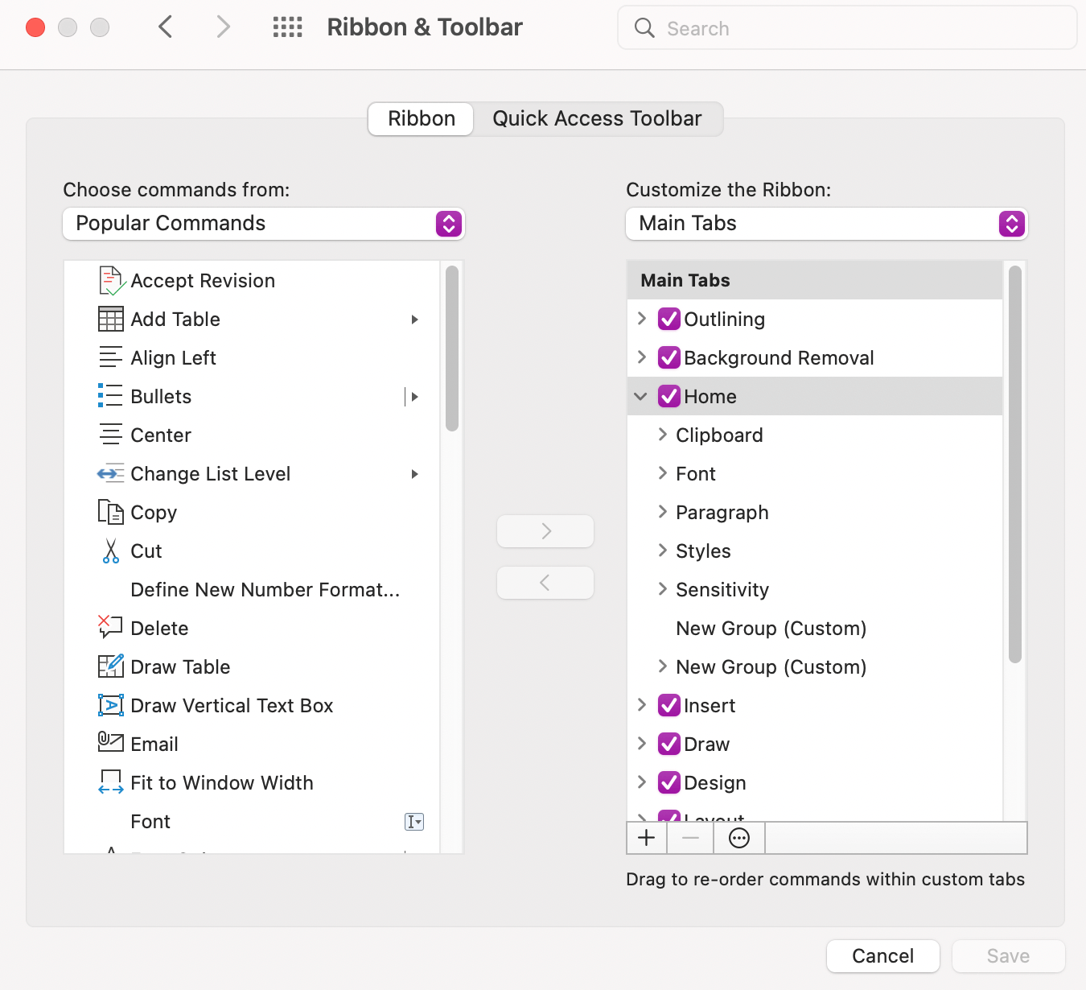Click the Align Left icon
Screen dimensions: 1086x990
(111, 357)
